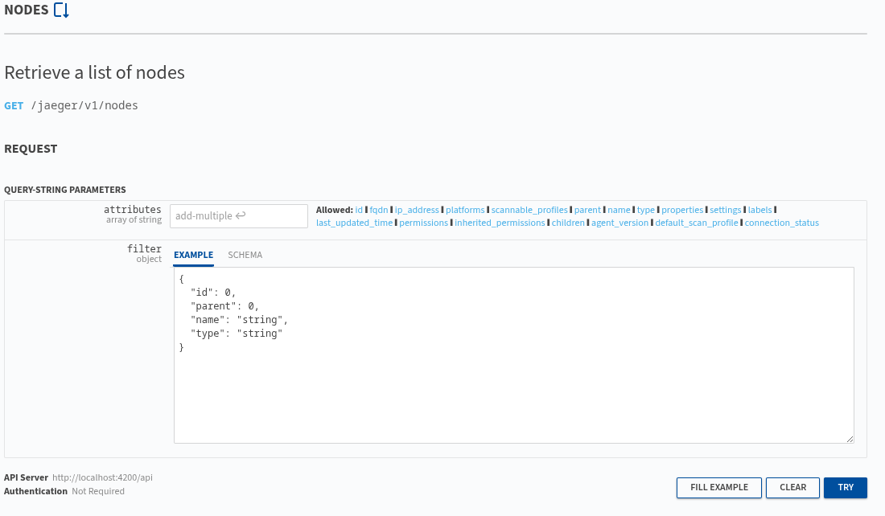Click the expand icon next to NODES
The height and width of the screenshot is (516, 885).
(61, 10)
